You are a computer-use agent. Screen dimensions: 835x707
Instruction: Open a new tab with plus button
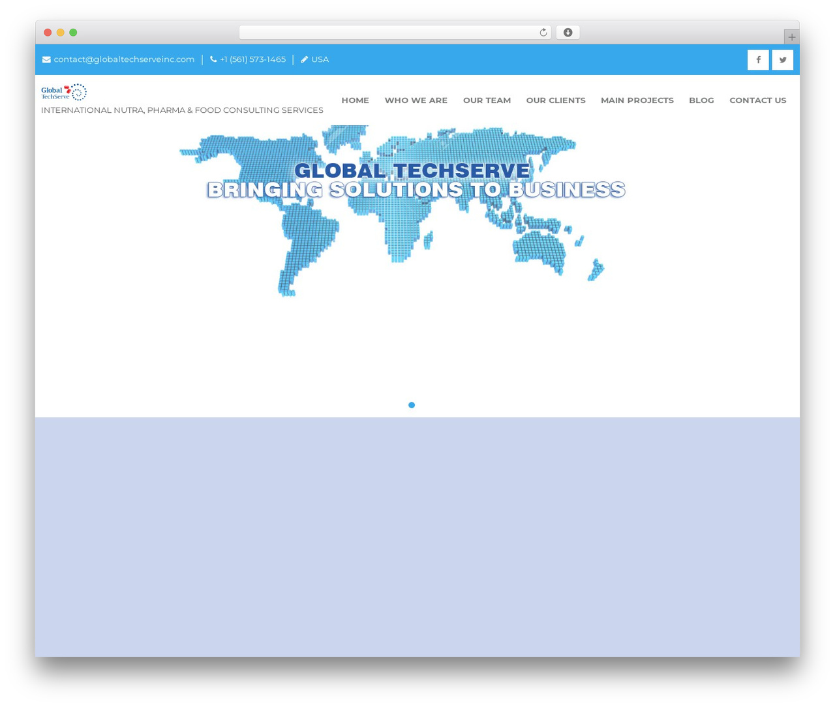point(791,37)
